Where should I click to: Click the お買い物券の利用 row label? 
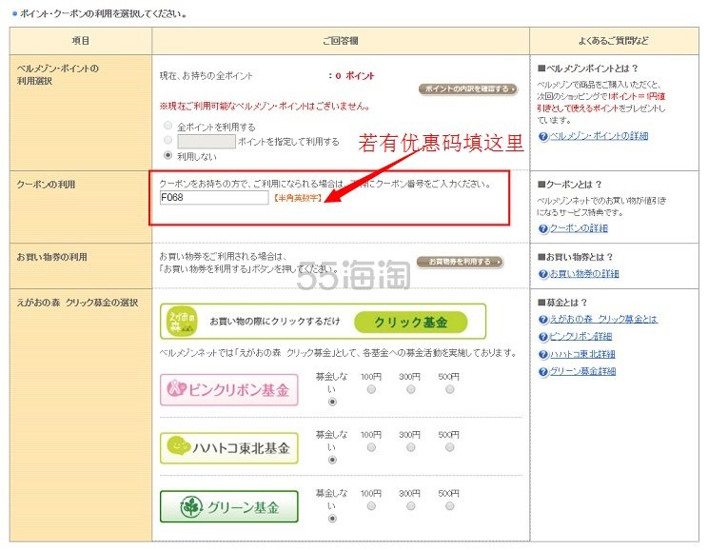[52, 257]
